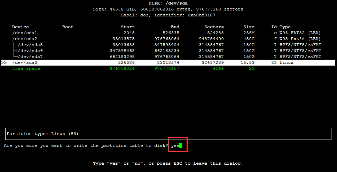The height and width of the screenshot is (172, 337).
Task: Click the green text cursor block
Action: point(181,145)
